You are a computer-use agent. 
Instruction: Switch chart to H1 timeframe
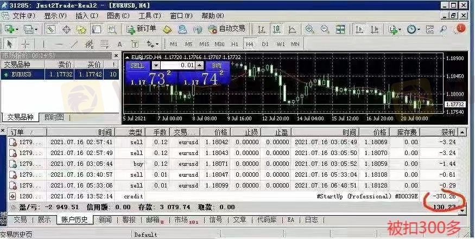point(235,44)
